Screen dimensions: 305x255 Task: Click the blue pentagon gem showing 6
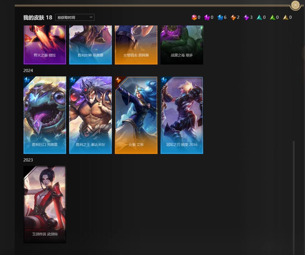coord(220,17)
